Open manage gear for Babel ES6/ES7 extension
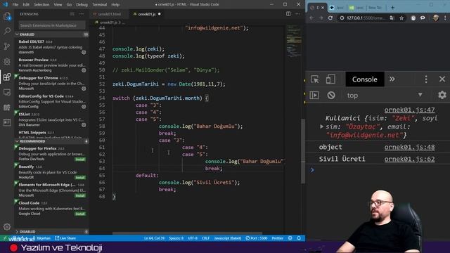Image resolution: width=450 pixels, height=253 pixels. (84, 53)
